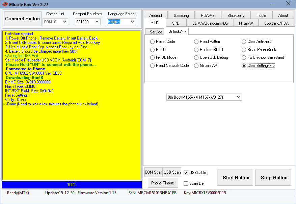Select the Restore ROOT option
This screenshot has height=204, width=296.
click(209, 50)
